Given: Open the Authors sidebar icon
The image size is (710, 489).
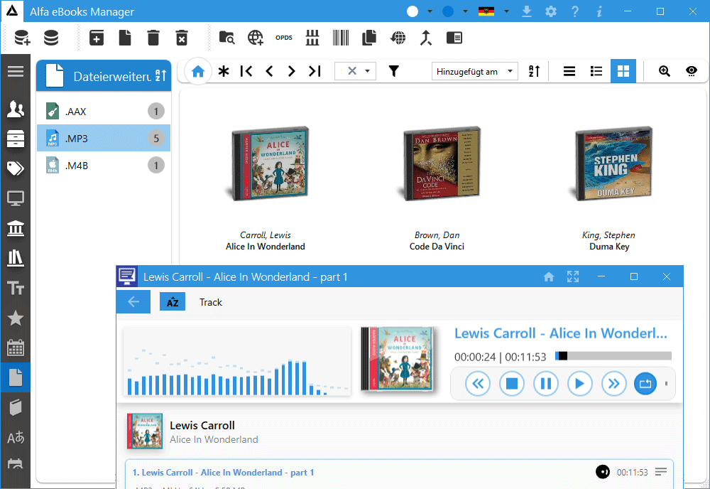Looking at the screenshot, I should 15,109.
